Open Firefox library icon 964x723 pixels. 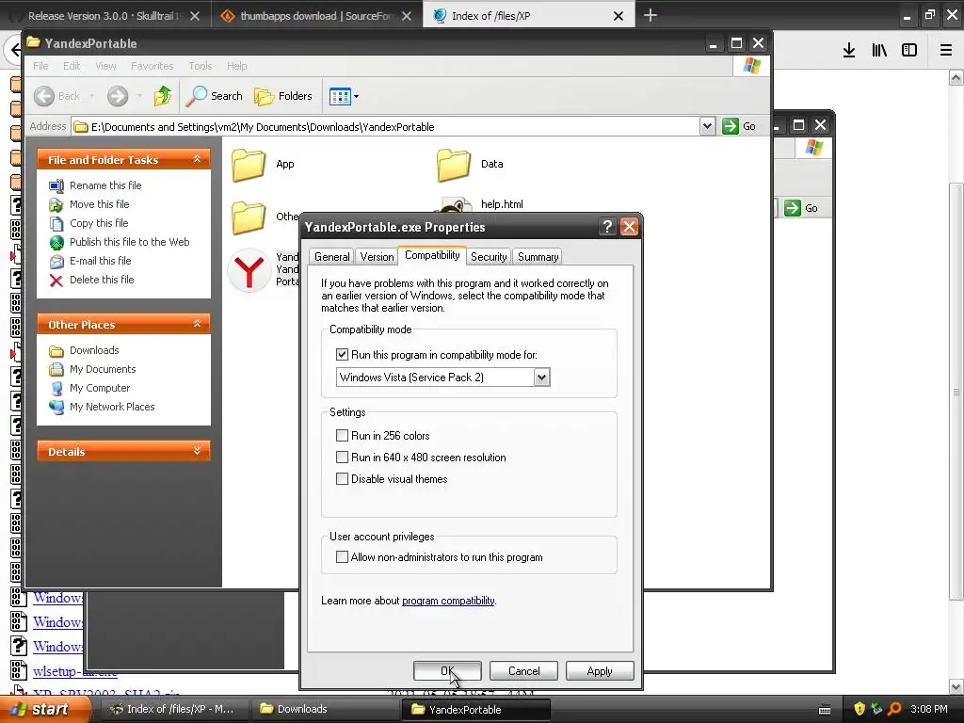(879, 50)
